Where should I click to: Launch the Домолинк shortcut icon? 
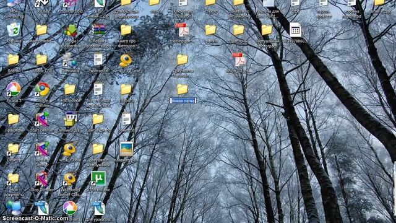70,60
